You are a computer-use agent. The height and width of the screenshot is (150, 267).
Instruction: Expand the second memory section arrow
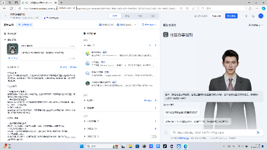click(x=85, y=129)
